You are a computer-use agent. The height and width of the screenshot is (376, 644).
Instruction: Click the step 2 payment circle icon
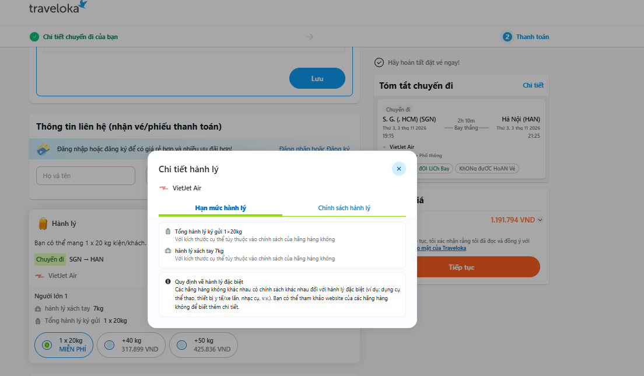point(508,37)
